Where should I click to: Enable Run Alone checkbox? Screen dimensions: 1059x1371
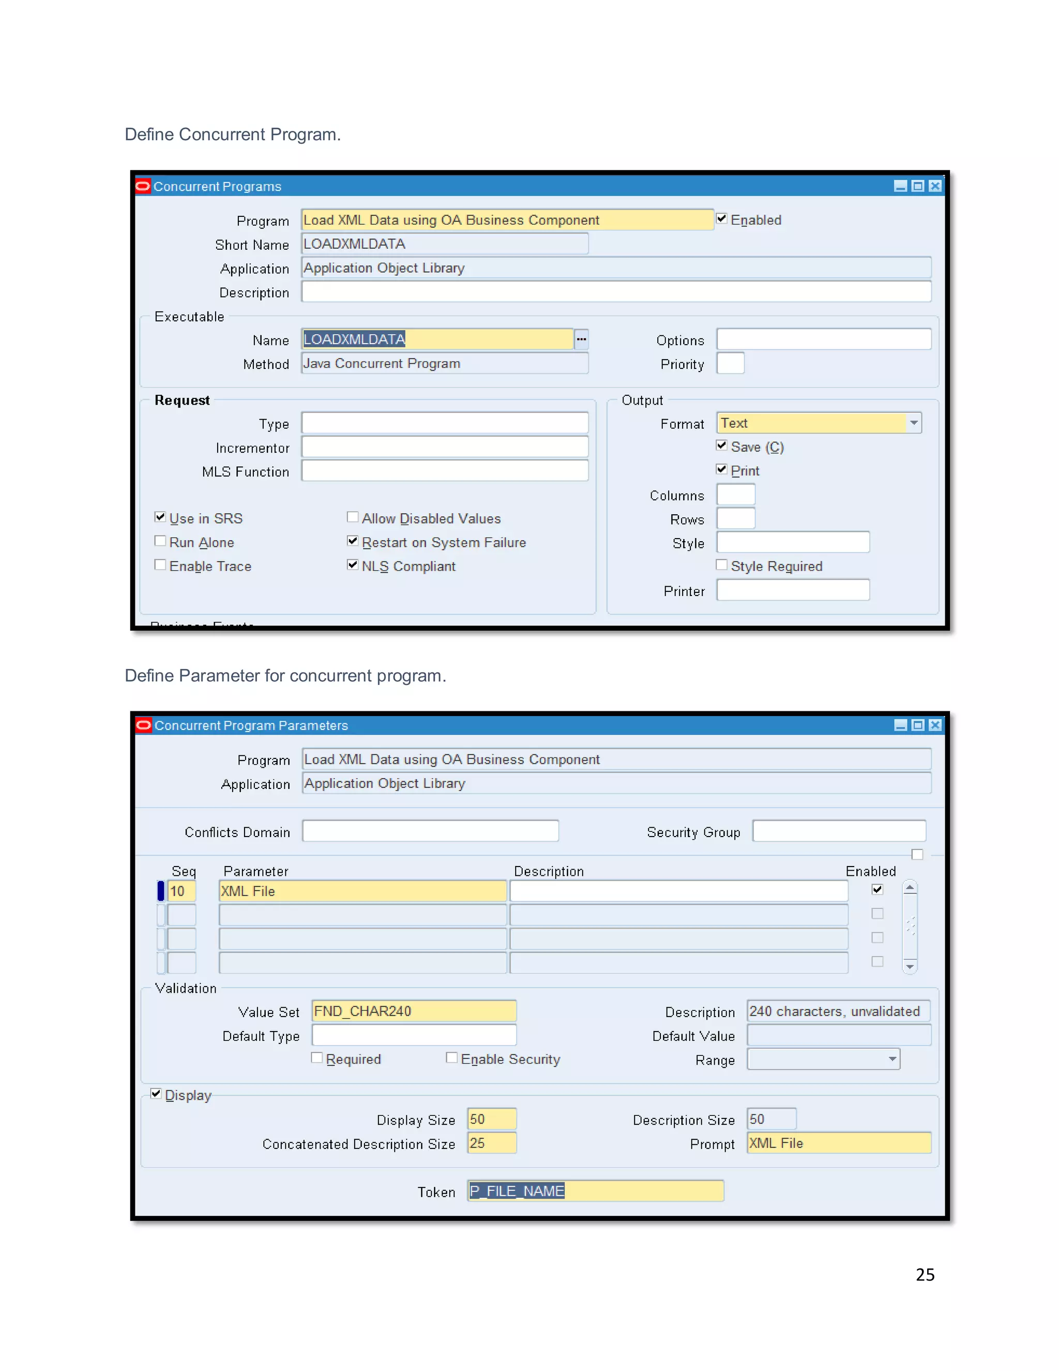coord(160,541)
